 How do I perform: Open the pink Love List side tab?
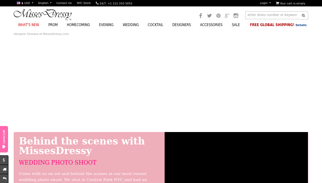(4, 139)
